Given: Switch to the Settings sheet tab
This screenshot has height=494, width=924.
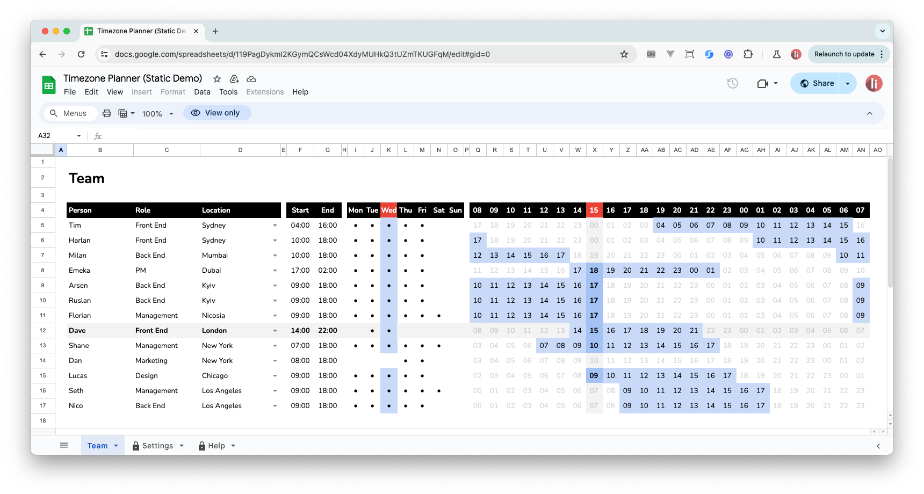Looking at the screenshot, I should click(157, 446).
